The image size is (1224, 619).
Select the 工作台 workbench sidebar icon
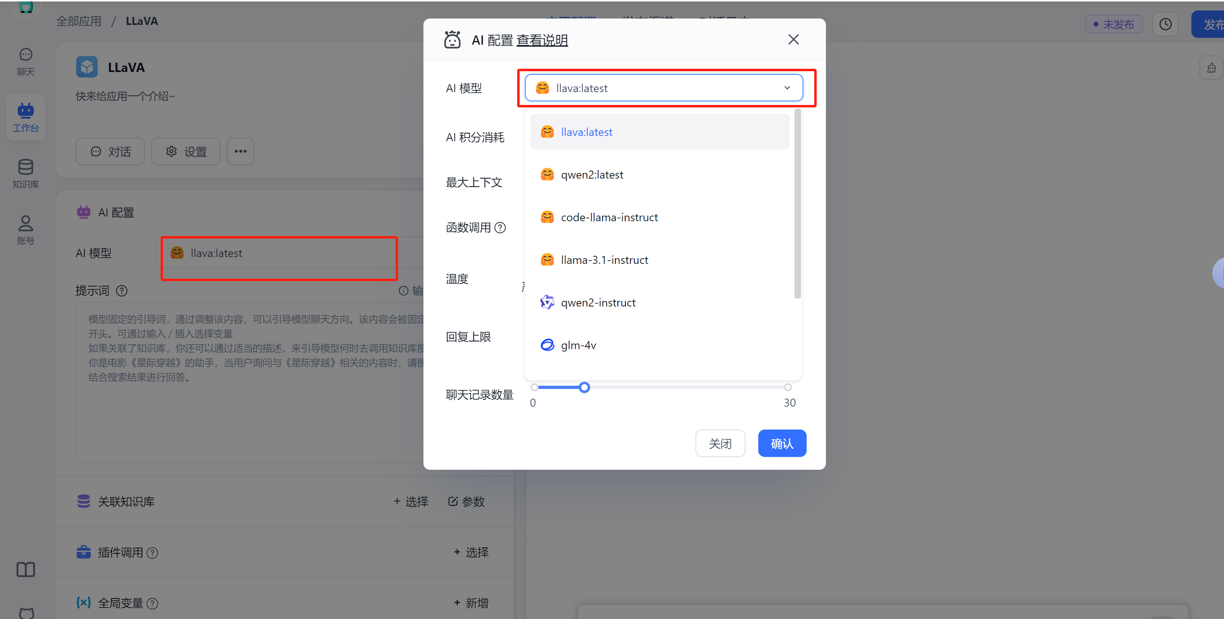pos(26,117)
